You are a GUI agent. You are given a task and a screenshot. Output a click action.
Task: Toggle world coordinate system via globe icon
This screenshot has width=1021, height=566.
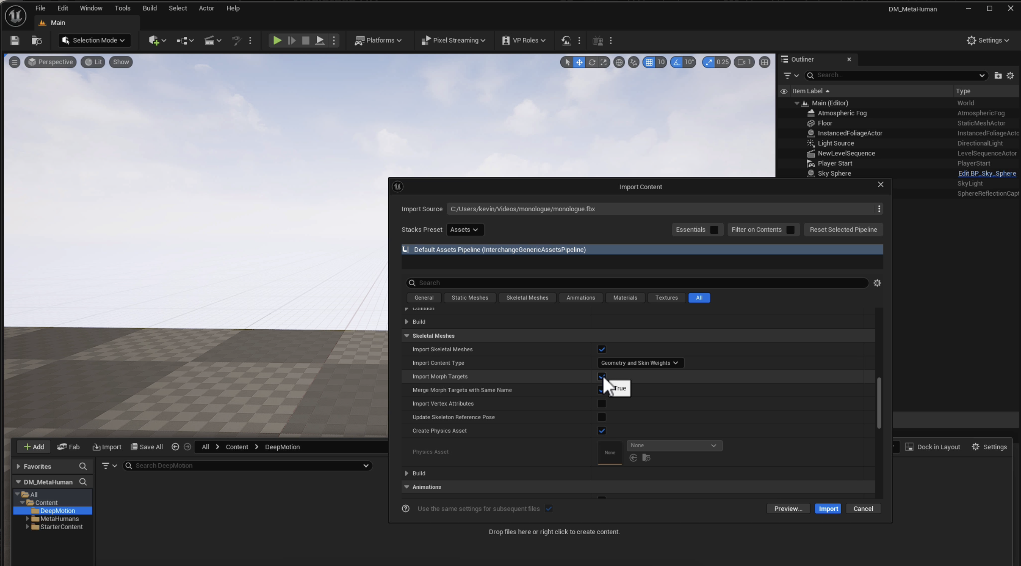click(x=619, y=62)
